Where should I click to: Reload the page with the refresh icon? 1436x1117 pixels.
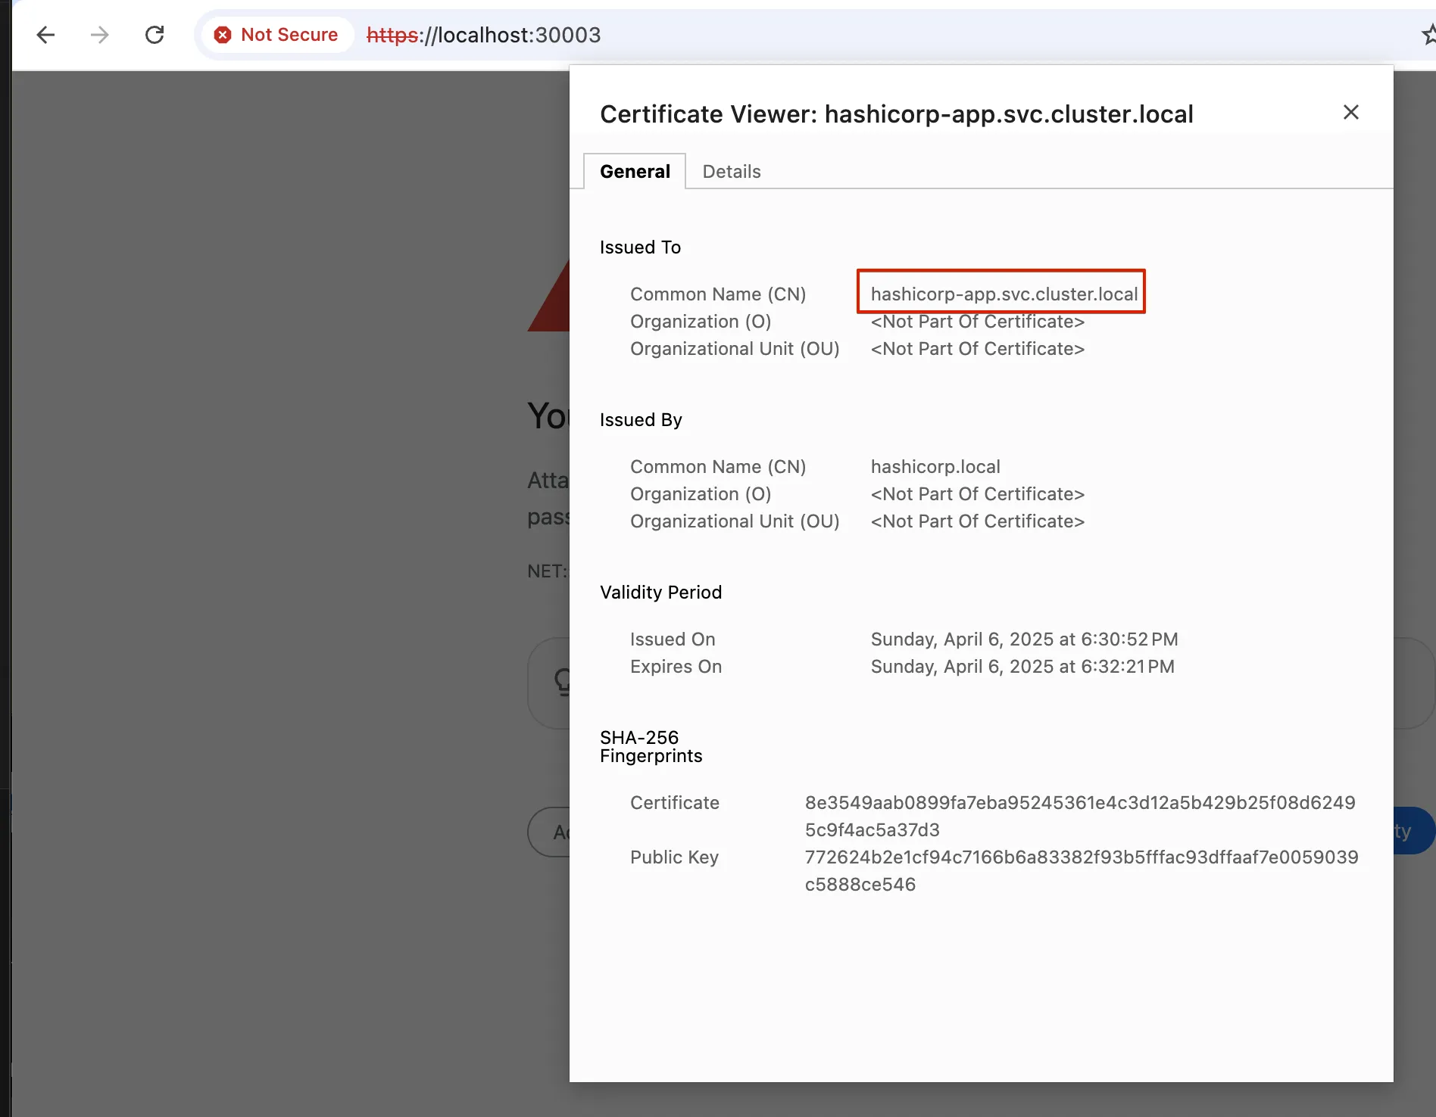click(x=155, y=35)
